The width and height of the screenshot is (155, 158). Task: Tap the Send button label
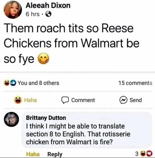(x=135, y=100)
